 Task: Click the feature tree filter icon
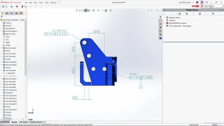(x=2, y=17)
